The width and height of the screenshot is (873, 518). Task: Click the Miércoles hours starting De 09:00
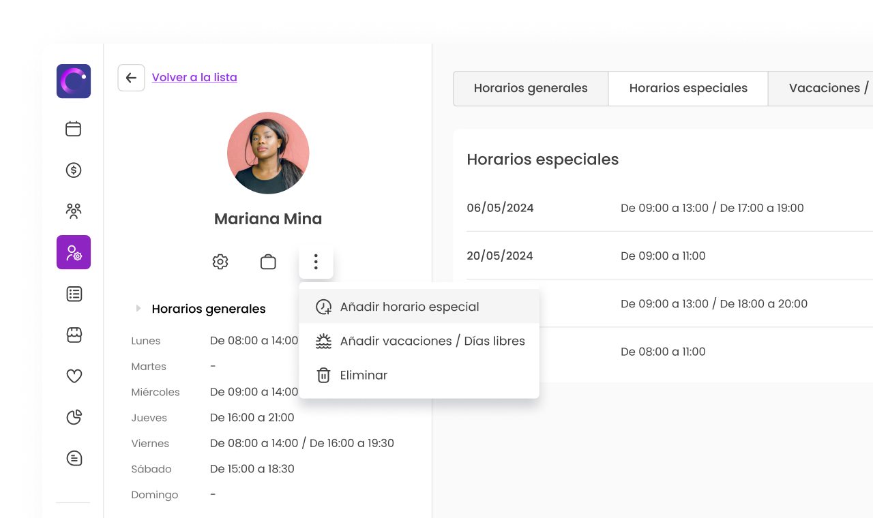click(x=254, y=392)
